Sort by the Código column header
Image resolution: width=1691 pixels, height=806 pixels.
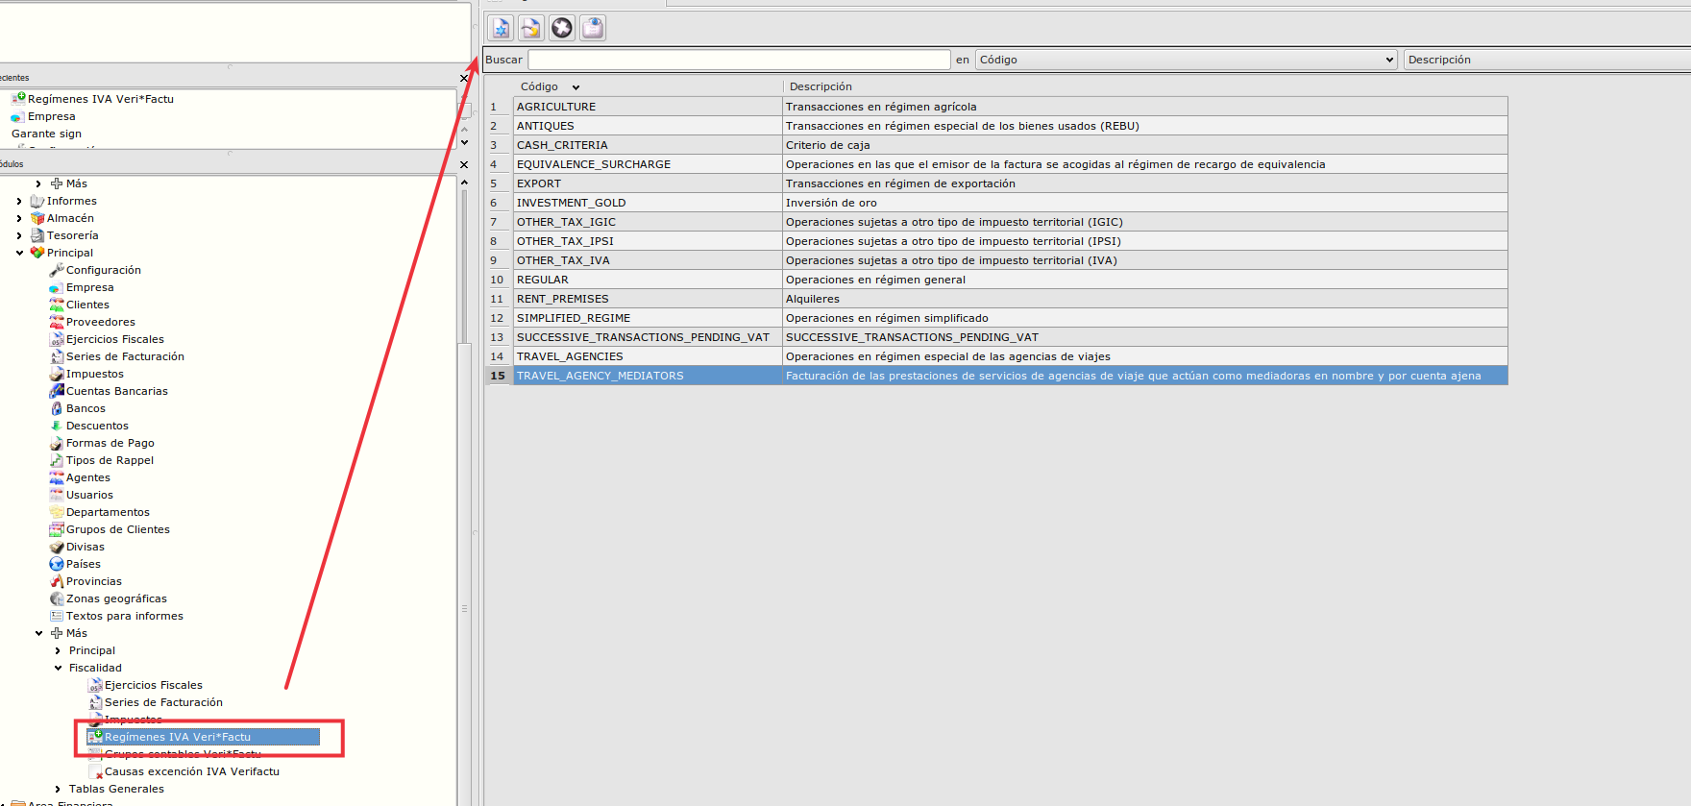(540, 86)
